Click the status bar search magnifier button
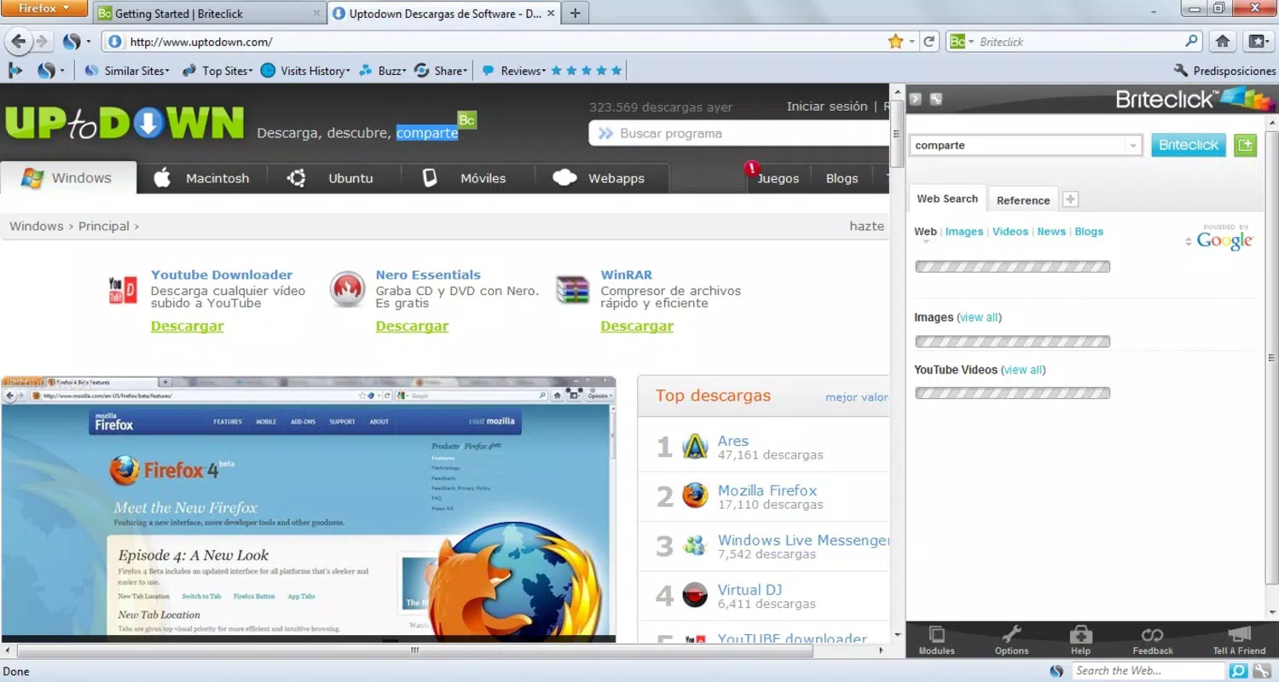1279x682 pixels. click(1238, 671)
